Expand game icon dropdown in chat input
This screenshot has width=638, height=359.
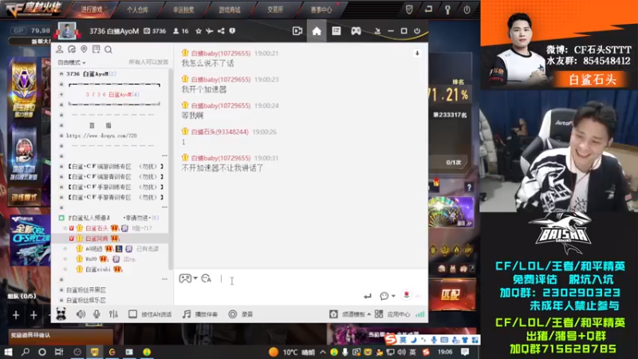pos(195,278)
